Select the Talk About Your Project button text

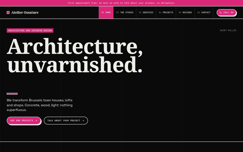[64, 121]
